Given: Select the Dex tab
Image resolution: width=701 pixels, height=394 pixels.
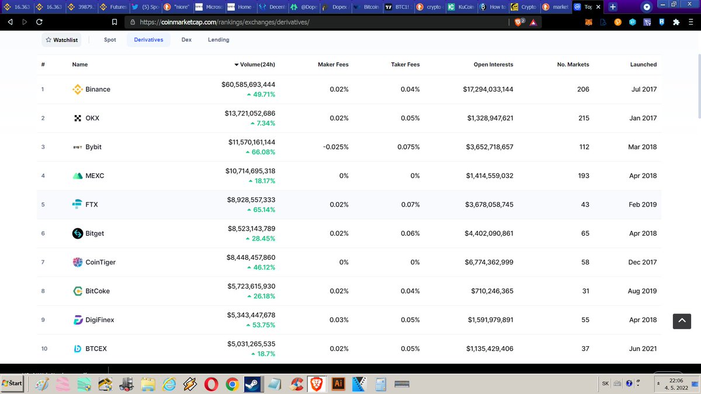Looking at the screenshot, I should click(186, 40).
